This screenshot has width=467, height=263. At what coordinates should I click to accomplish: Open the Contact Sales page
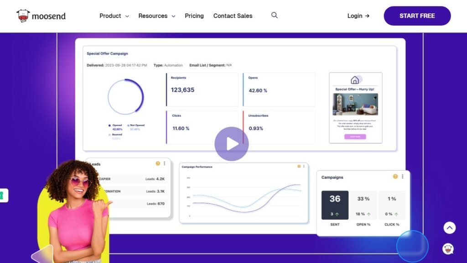(x=233, y=16)
